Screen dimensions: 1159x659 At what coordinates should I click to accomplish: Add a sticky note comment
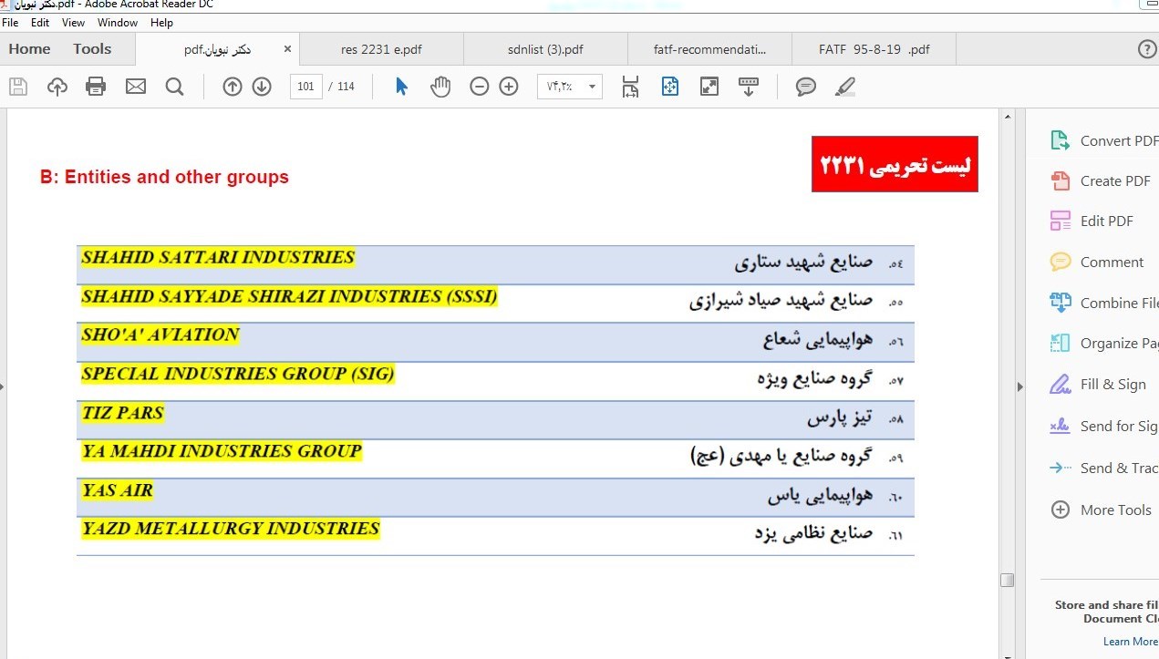point(806,87)
